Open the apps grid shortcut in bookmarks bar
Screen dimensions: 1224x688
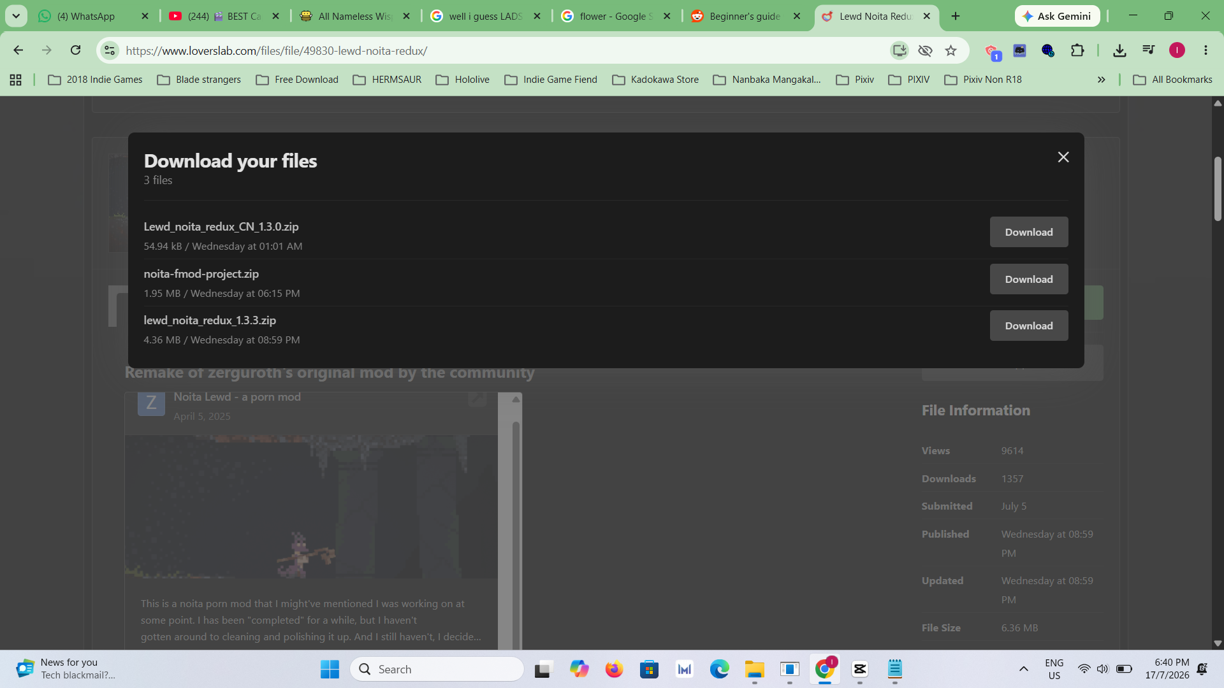[x=16, y=80]
